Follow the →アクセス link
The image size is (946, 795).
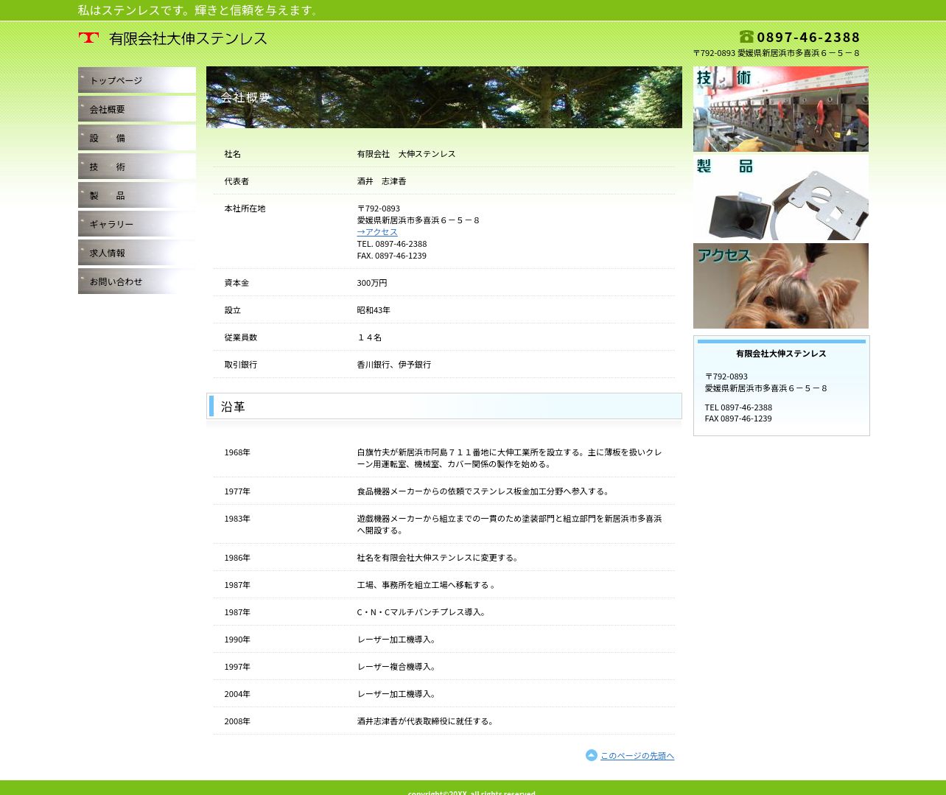pyautogui.click(x=377, y=232)
